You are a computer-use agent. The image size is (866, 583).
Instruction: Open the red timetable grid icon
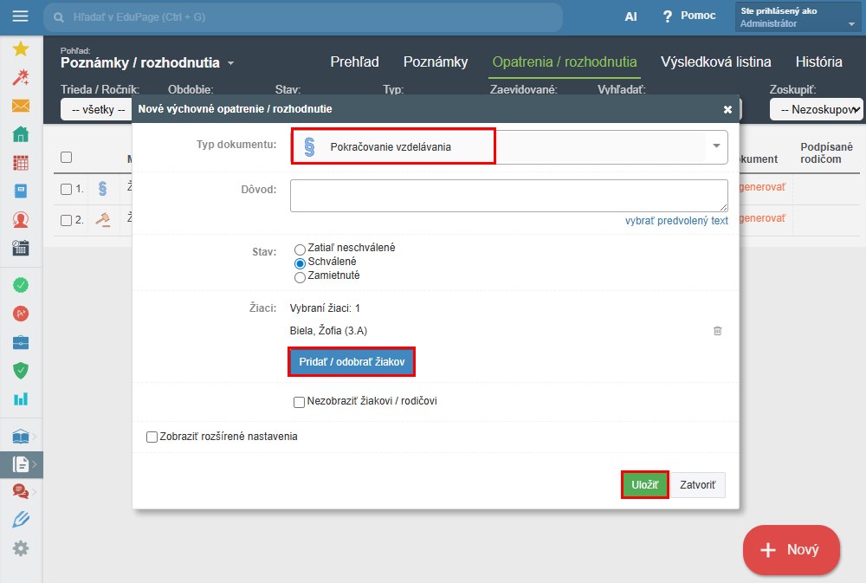point(21,163)
